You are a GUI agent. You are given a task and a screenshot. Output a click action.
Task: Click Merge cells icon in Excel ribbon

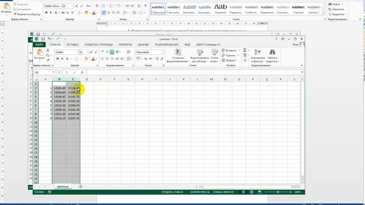pyautogui.click(x=128, y=59)
